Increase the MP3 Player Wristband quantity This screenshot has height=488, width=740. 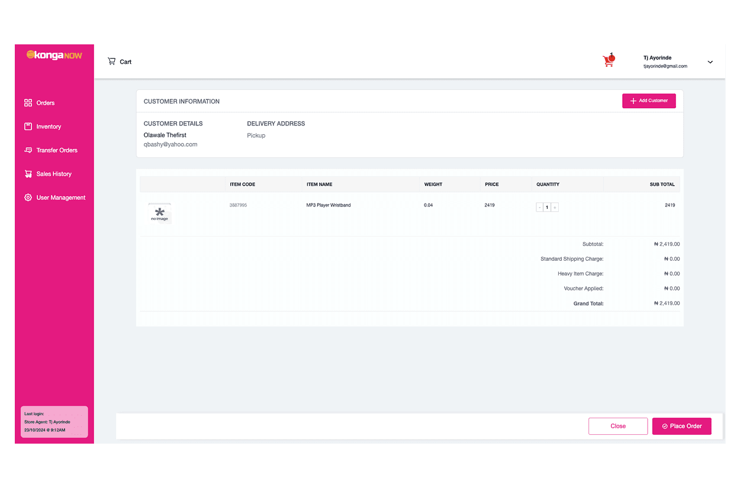coord(555,208)
